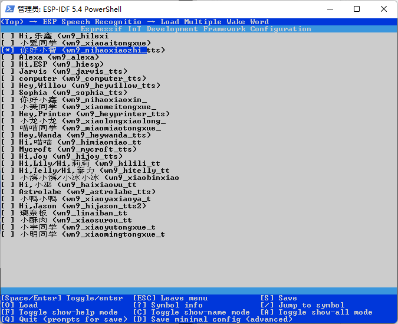
Task: Toggle the 小宇同学 wn9_xiaoyutongxue checkbox
Action: coord(7,227)
